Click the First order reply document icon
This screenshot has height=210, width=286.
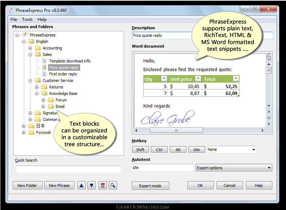(44, 74)
